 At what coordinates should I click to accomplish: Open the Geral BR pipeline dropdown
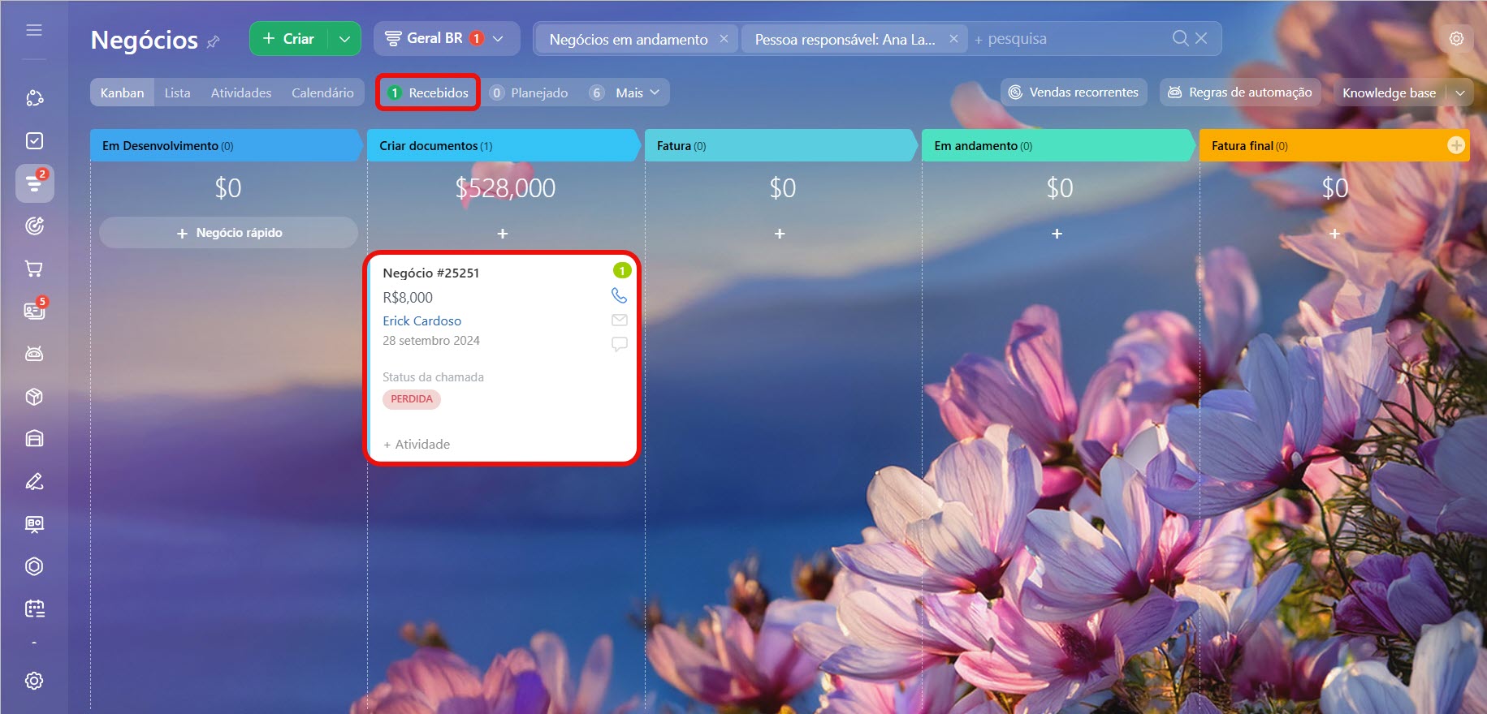445,39
